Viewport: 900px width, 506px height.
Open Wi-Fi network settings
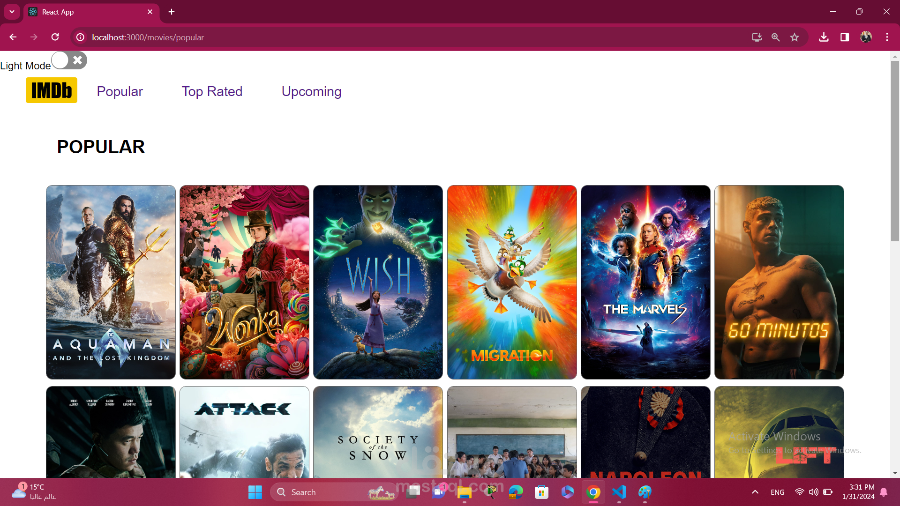[x=800, y=492]
